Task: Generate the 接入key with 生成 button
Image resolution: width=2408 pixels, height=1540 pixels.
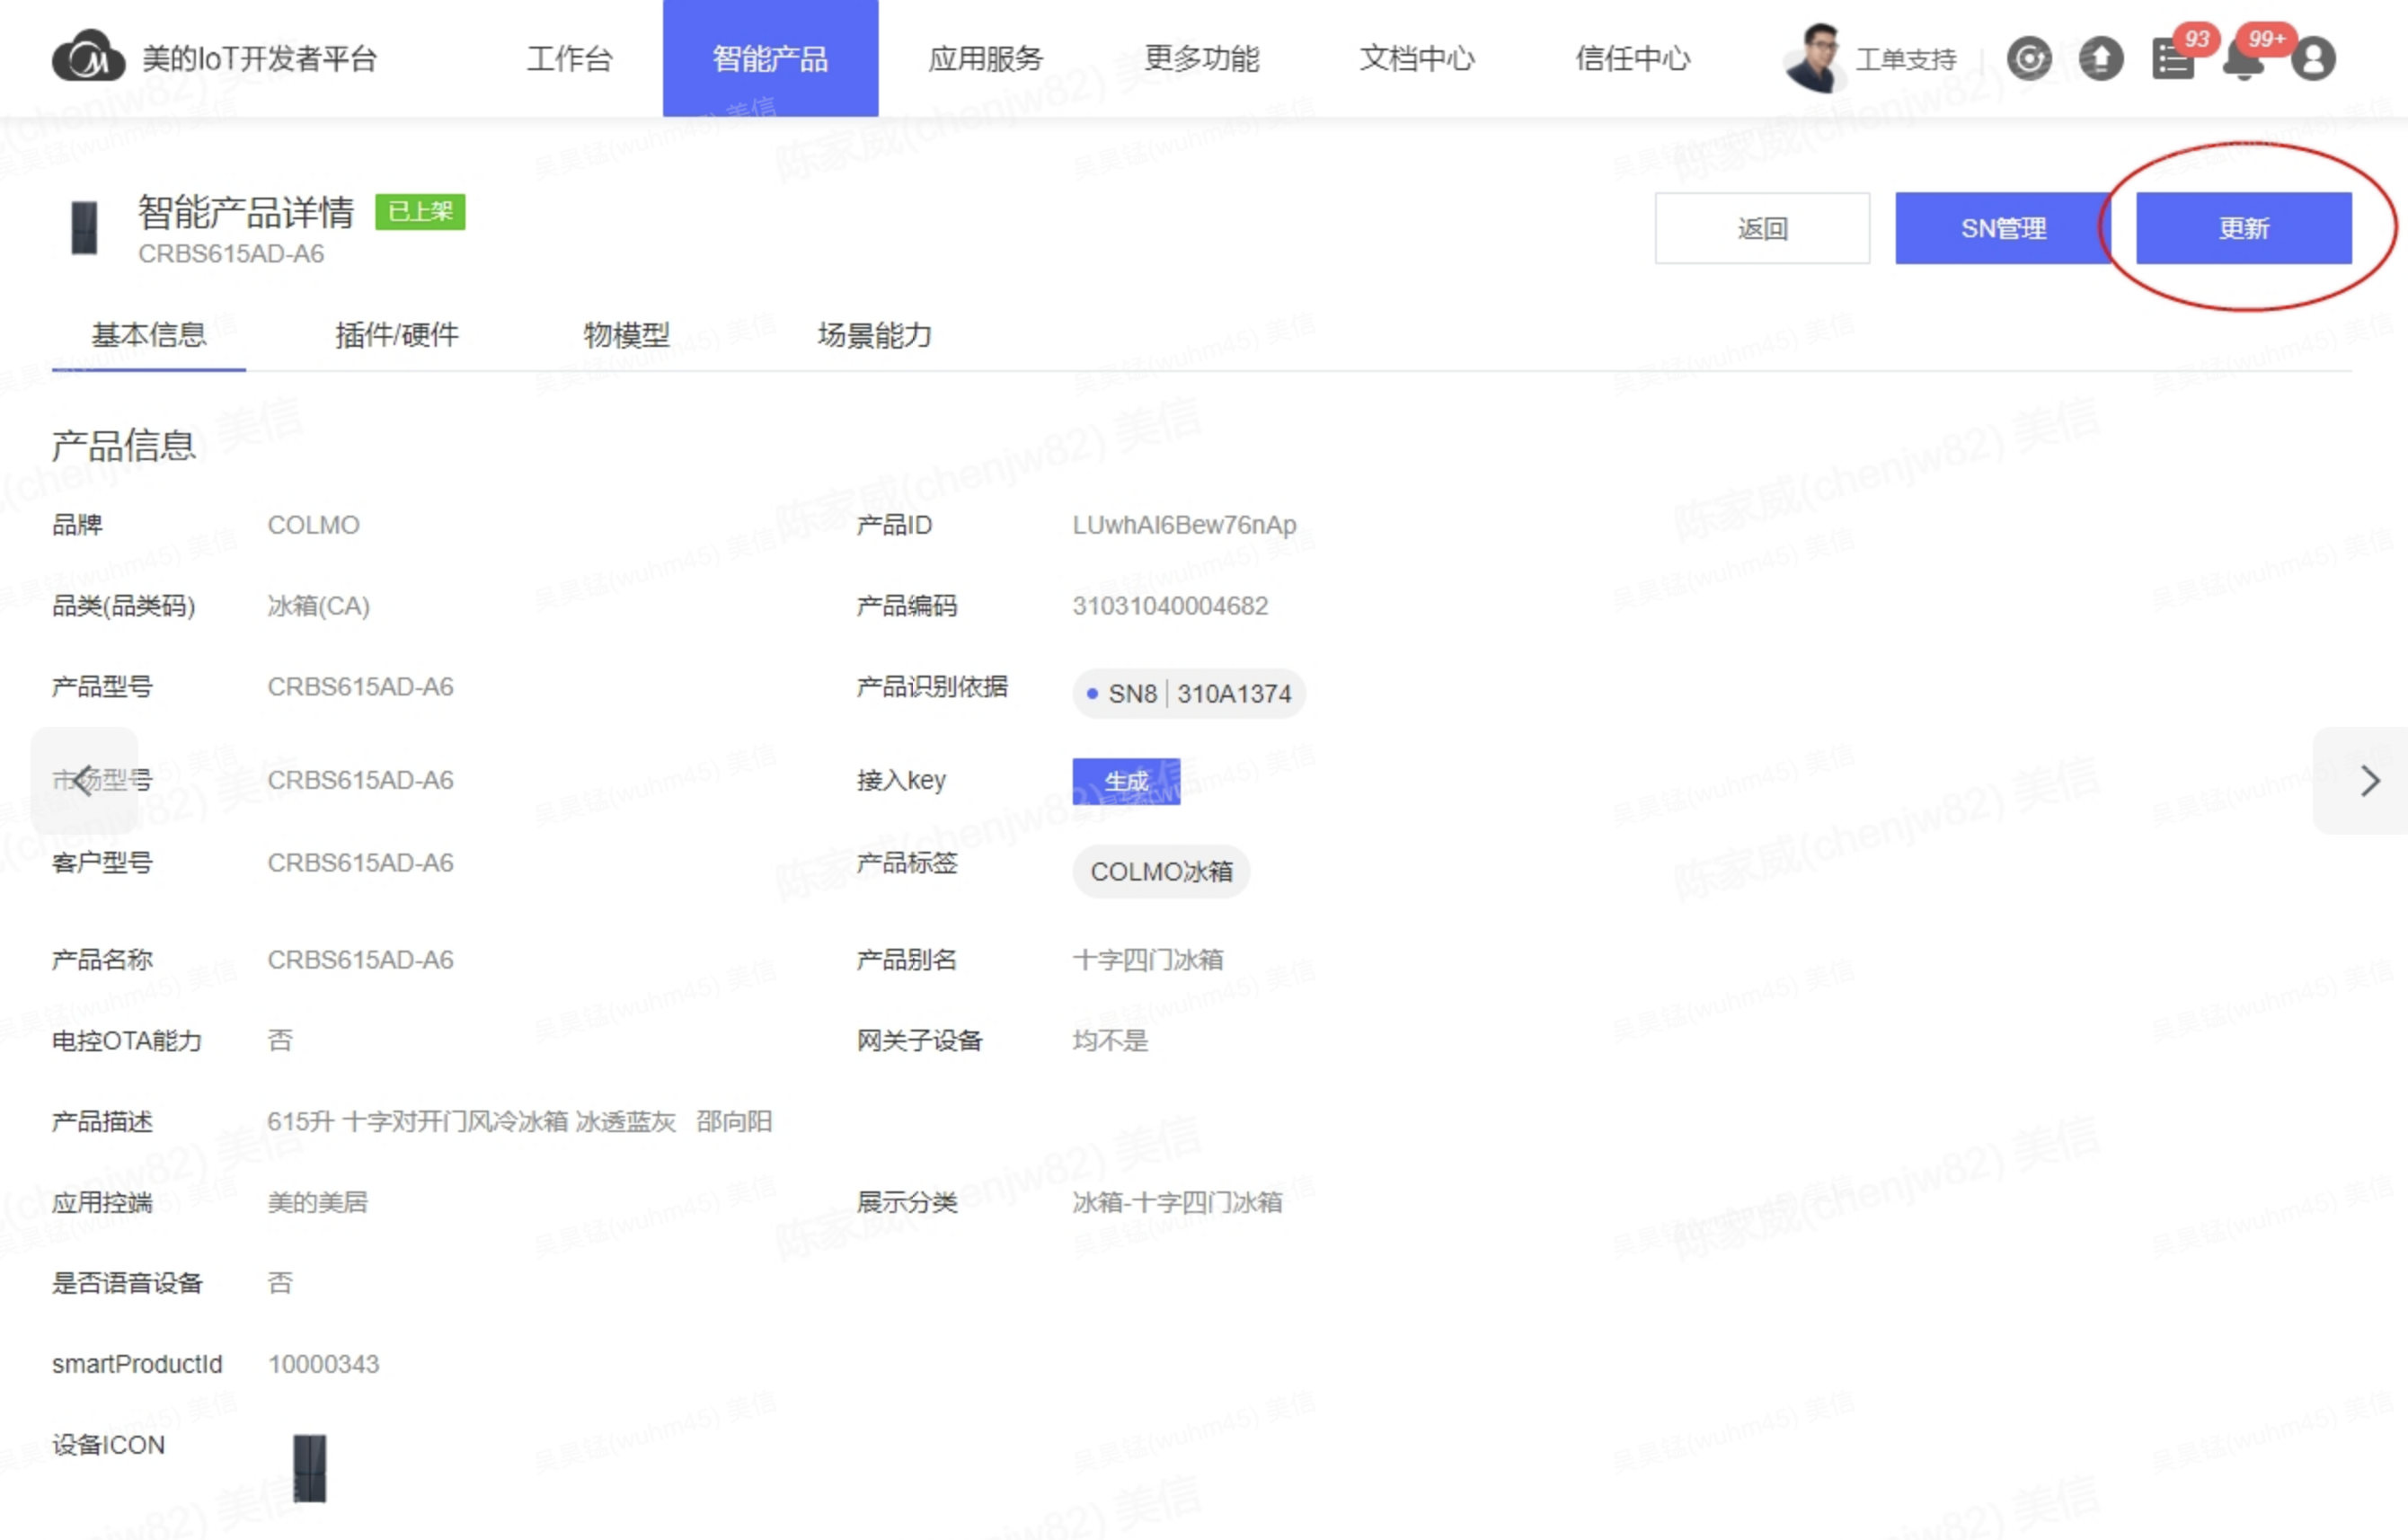Action: click(x=1126, y=781)
